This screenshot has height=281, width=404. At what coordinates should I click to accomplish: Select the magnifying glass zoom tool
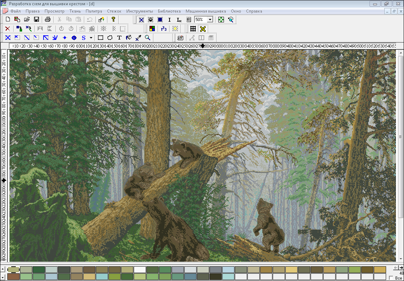click(148, 38)
